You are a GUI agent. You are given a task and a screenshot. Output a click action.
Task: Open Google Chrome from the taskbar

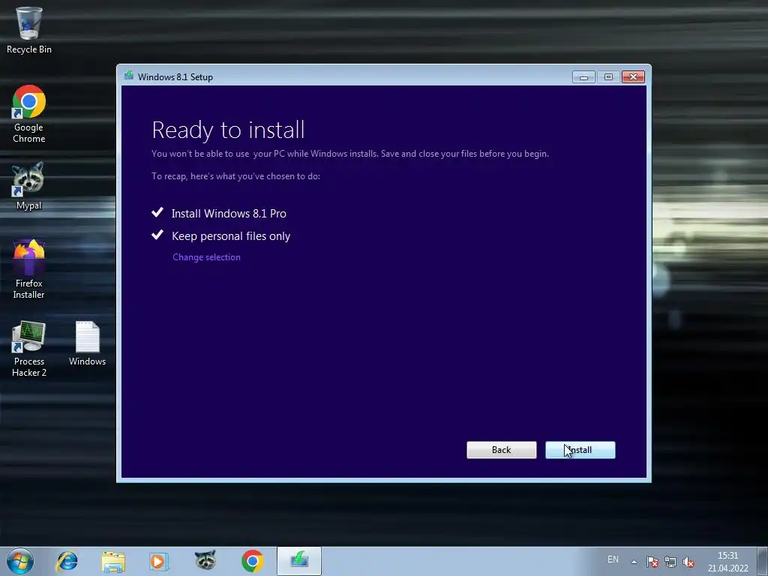tap(252, 561)
